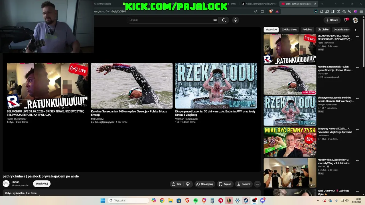Click the Windows taskbar Wyszukaj search box

pyautogui.click(x=129, y=200)
